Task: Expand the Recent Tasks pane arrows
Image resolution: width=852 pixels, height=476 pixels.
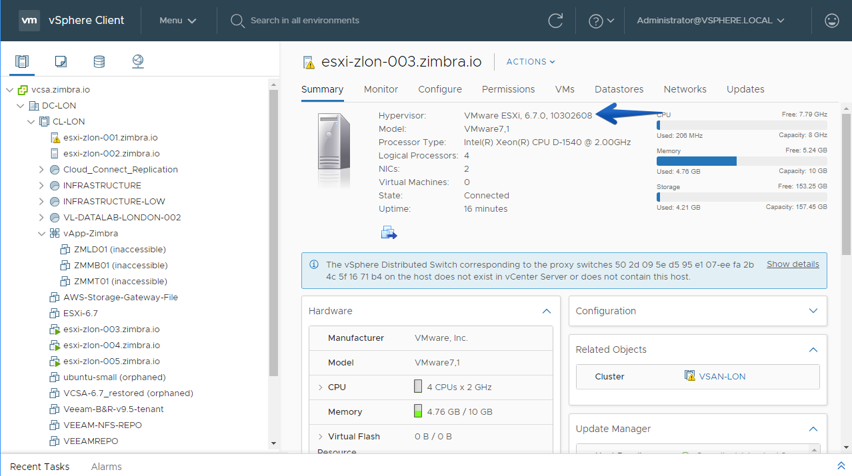Action: click(840, 466)
